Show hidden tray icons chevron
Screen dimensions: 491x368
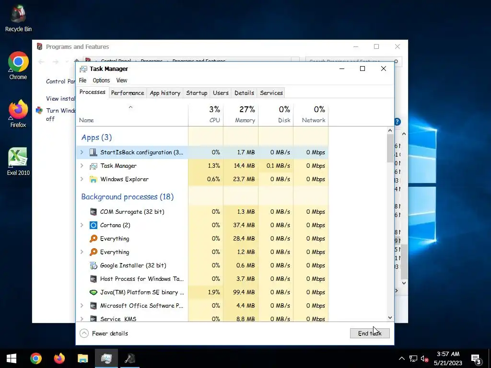(402, 358)
